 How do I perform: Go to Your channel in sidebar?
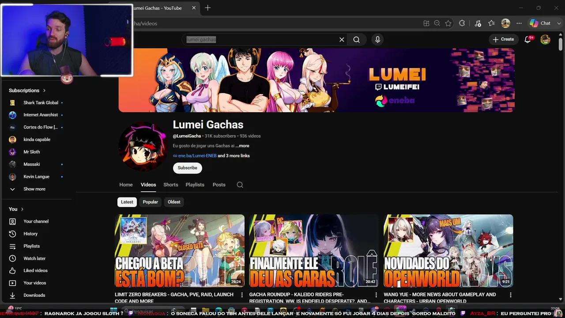click(x=36, y=221)
